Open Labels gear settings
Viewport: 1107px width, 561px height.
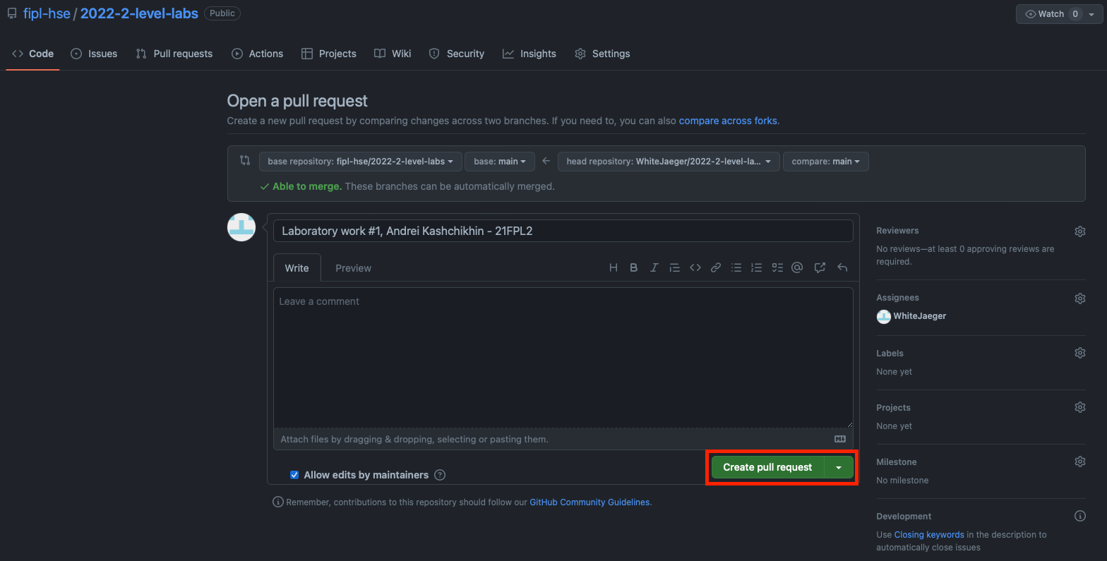pyautogui.click(x=1080, y=353)
